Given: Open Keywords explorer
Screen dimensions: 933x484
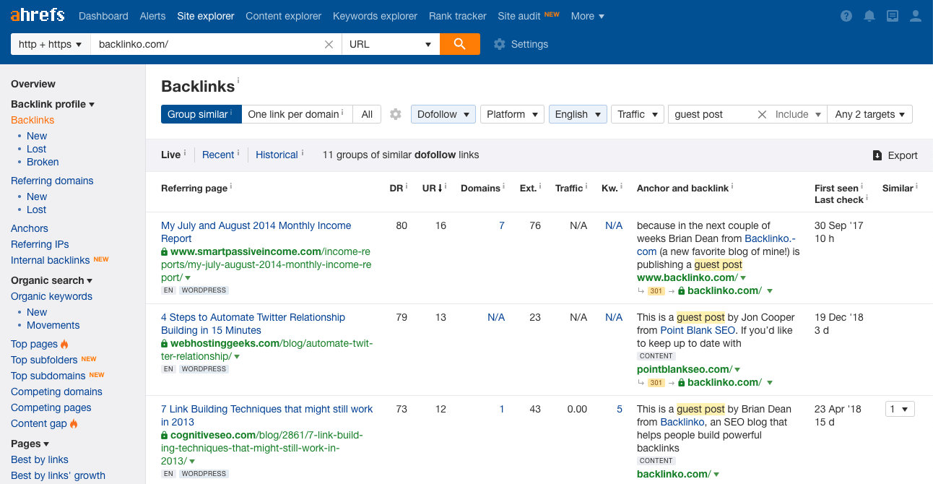Looking at the screenshot, I should coord(375,16).
